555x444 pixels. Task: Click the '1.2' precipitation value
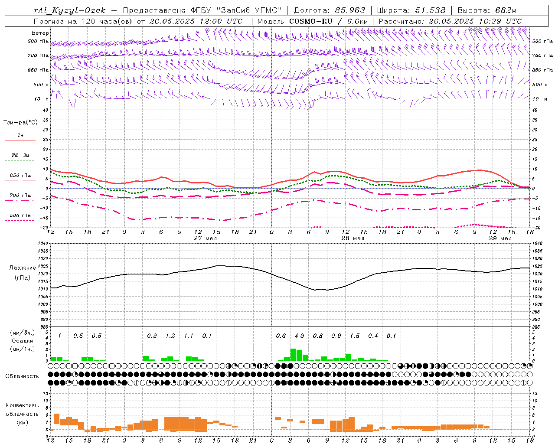(x=170, y=336)
